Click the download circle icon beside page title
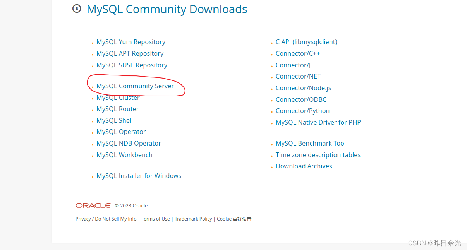Screen dimensions: 467x250 tap(77, 9)
